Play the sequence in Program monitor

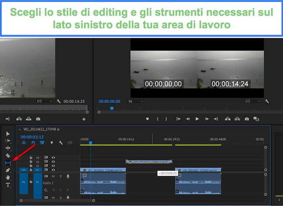(197, 119)
